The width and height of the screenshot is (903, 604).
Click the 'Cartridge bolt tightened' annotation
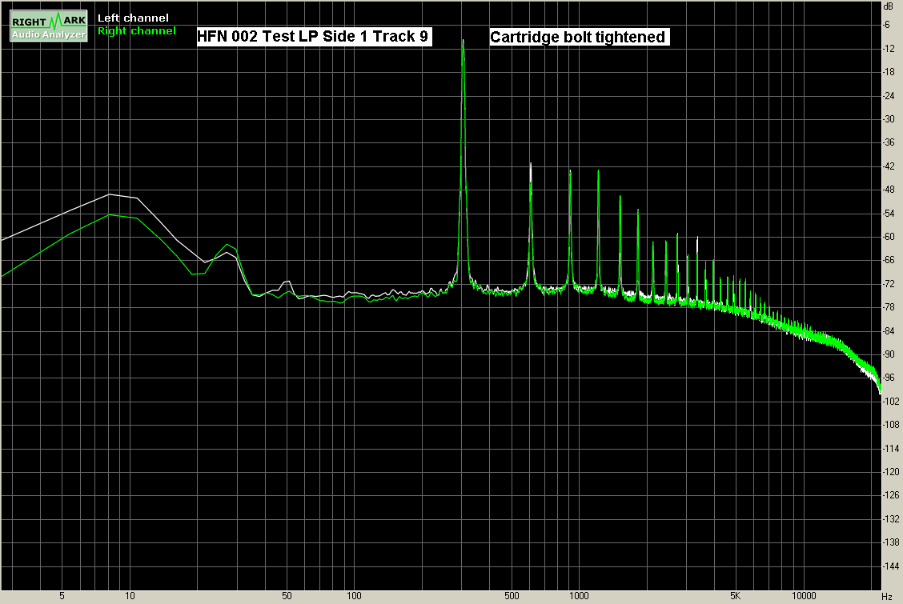click(578, 38)
